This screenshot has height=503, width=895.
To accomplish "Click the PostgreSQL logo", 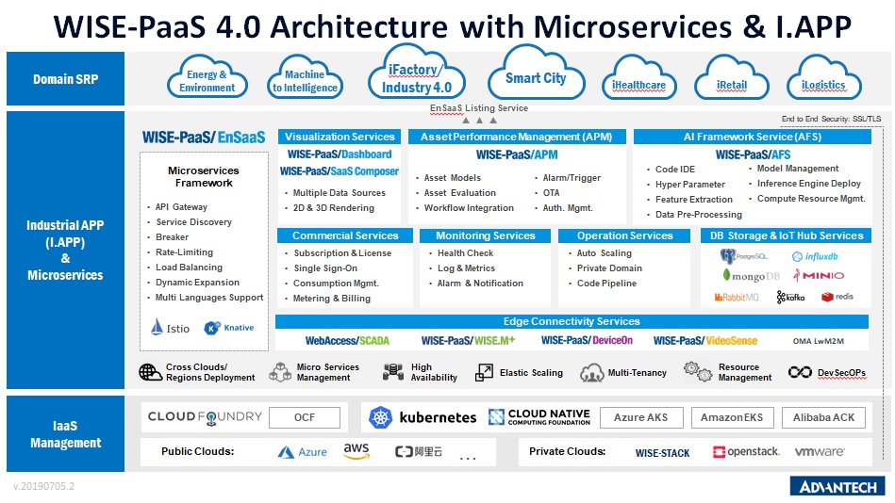I will coord(744,256).
